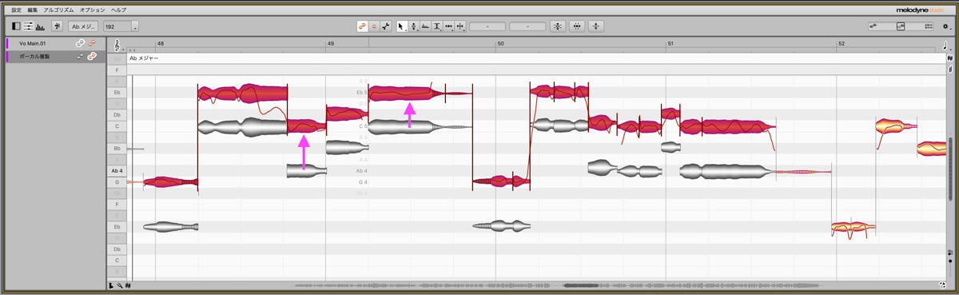Toggle the mixer sliders icon in toolbar
959x295 pixels.
(28, 26)
